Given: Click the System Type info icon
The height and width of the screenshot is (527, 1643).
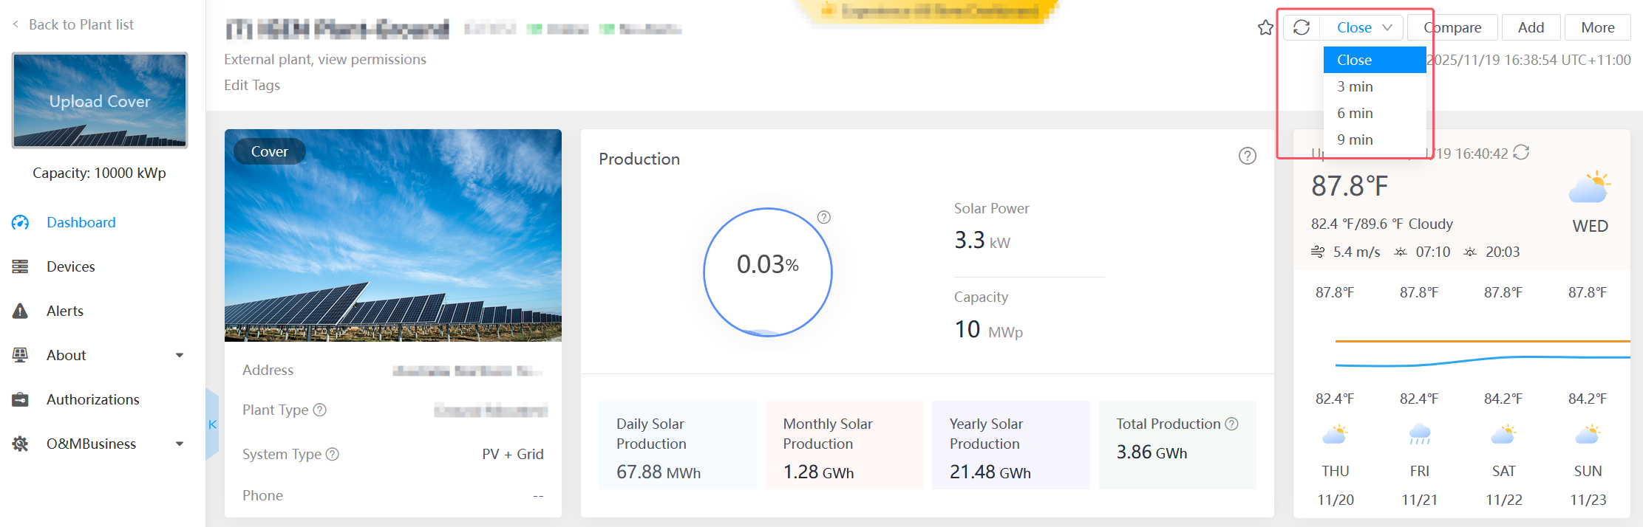Looking at the screenshot, I should (333, 454).
